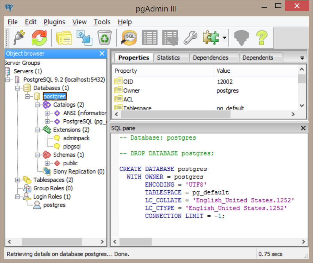This screenshot has height=263, width=313.
Task: Click the Catalogs purple diamonds icon
Action: (47, 105)
